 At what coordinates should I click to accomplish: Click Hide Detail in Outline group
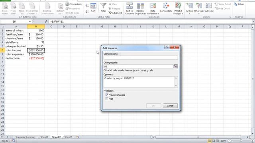(222, 8)
